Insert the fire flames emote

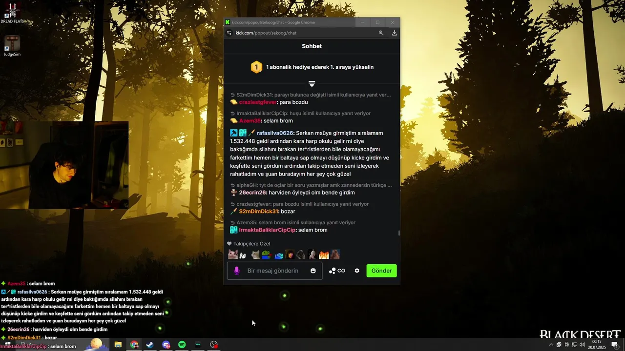pos(324,254)
